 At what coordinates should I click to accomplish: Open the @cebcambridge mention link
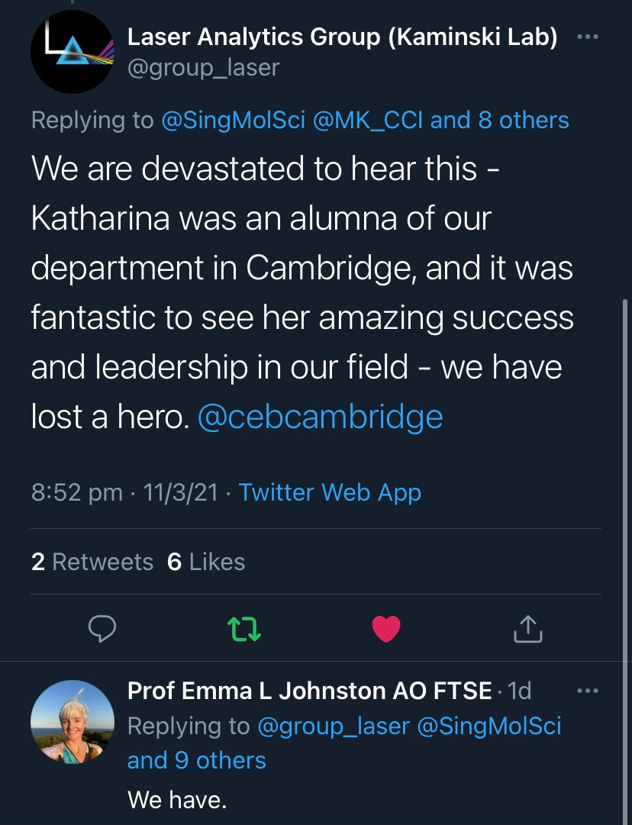coord(320,417)
